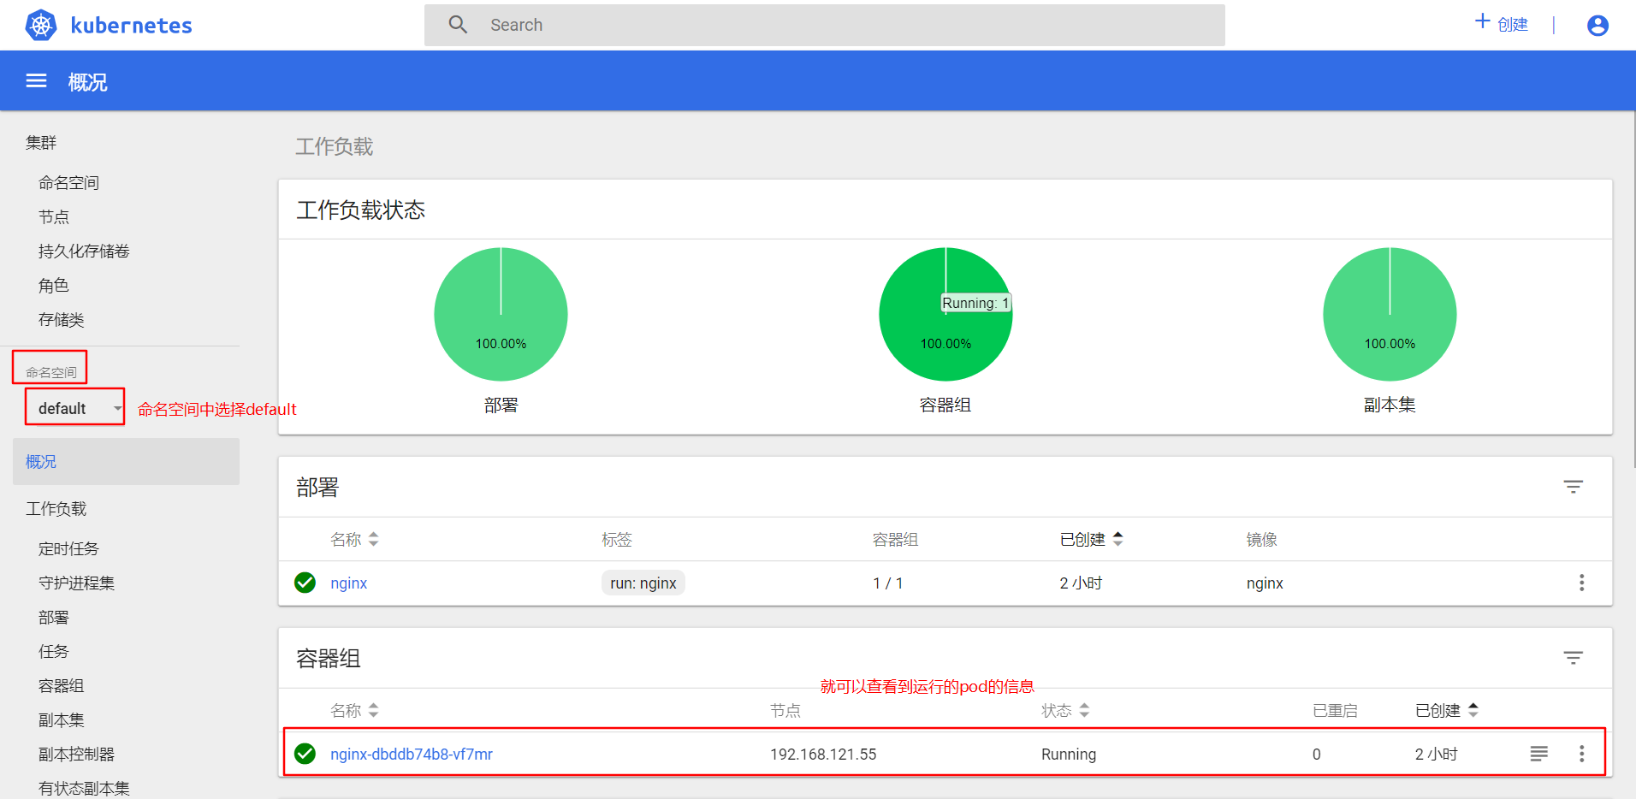The image size is (1636, 799).
Task: Click the search magnifier icon
Action: 458,25
